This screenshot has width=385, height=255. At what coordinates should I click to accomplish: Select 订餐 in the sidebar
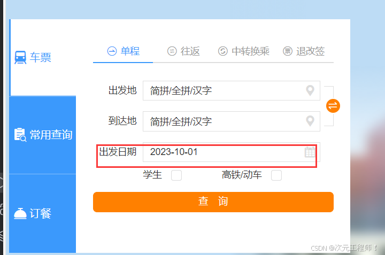coord(43,213)
